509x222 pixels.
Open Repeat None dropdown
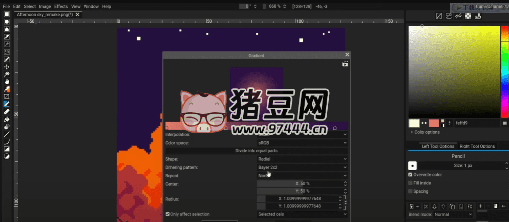pyautogui.click(x=303, y=176)
